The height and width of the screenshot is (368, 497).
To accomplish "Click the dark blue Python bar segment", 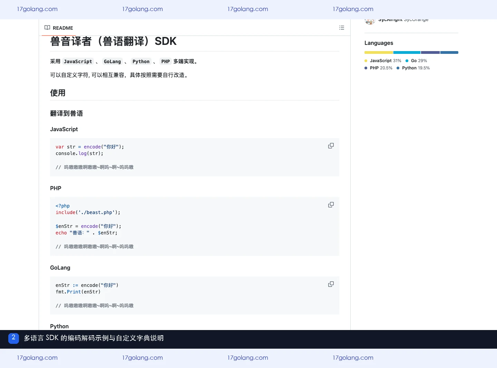I will (449, 52).
